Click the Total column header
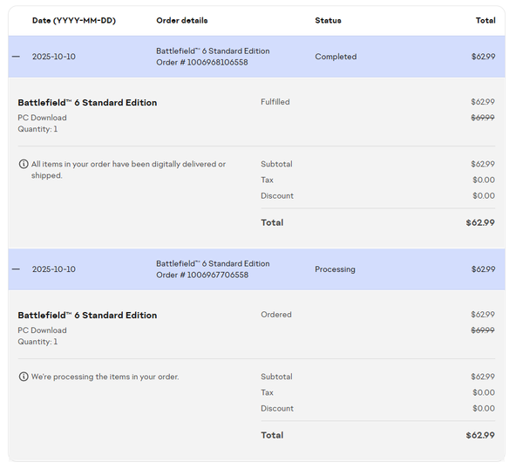This screenshot has height=476, width=523. click(486, 20)
